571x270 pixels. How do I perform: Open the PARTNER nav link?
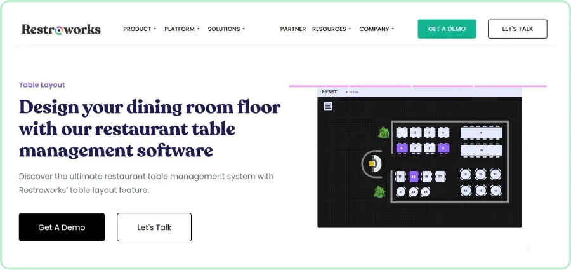(x=292, y=29)
